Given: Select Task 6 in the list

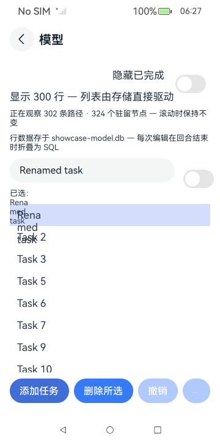Looking at the screenshot, I should coord(110,303).
